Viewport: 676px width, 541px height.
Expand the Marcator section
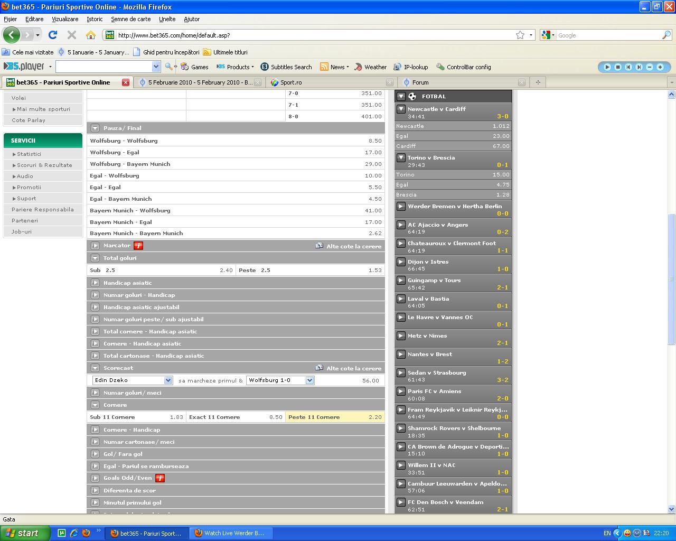(x=95, y=246)
